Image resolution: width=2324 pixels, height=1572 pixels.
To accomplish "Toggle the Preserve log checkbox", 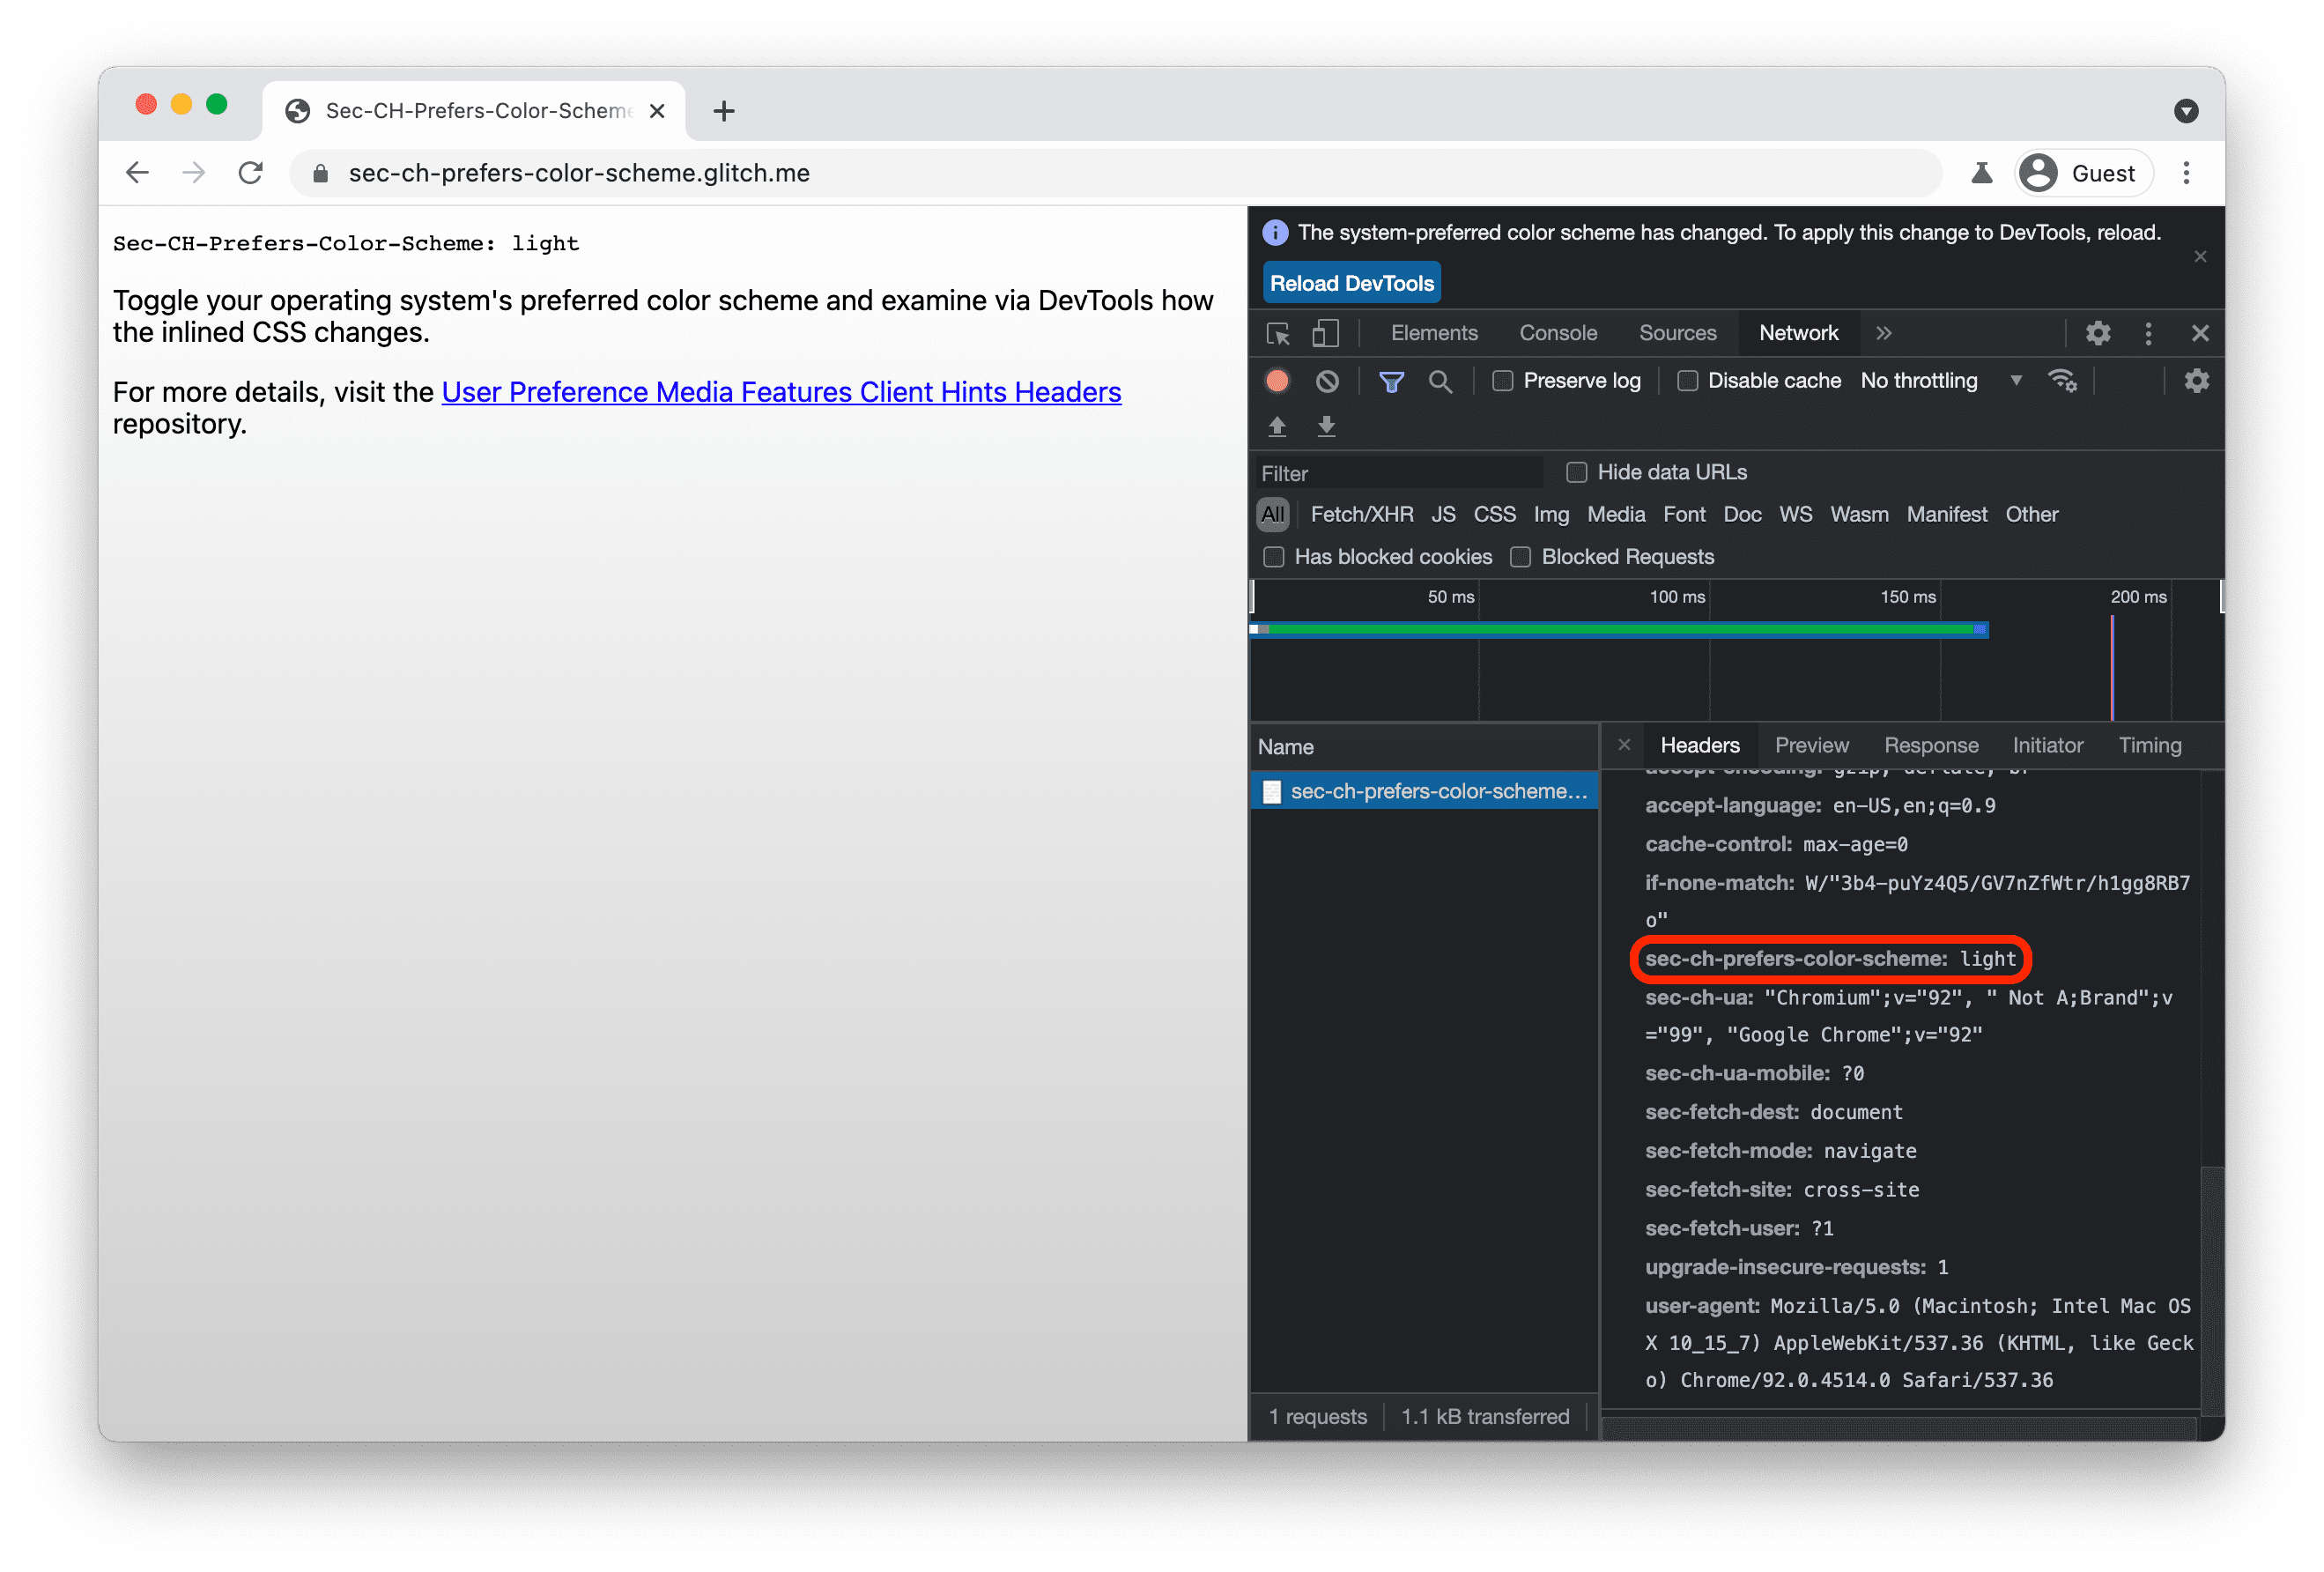I will 1503,379.
